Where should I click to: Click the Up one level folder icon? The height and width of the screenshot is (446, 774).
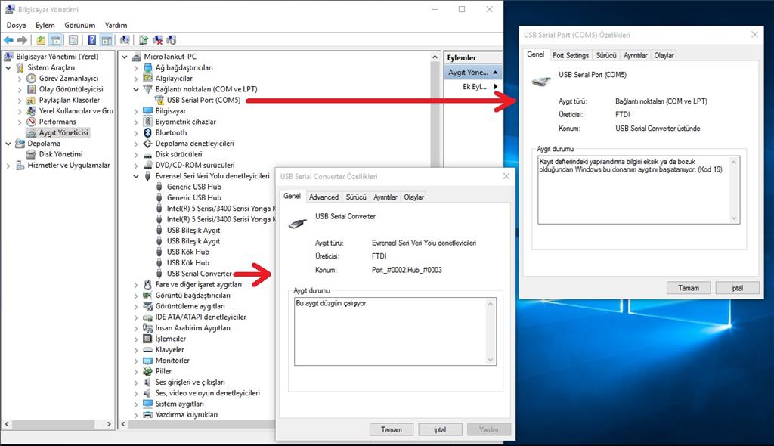[41, 40]
